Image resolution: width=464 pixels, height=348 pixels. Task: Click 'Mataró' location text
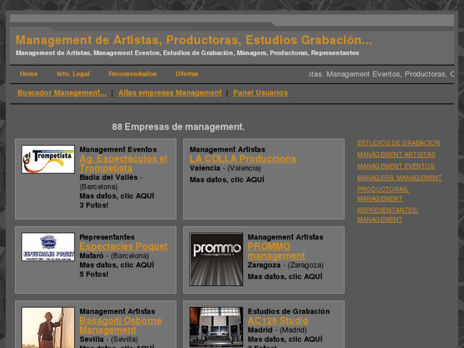click(91, 255)
